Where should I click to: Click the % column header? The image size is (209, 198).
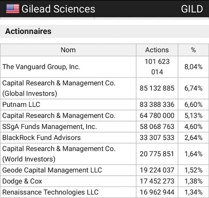[193, 50]
